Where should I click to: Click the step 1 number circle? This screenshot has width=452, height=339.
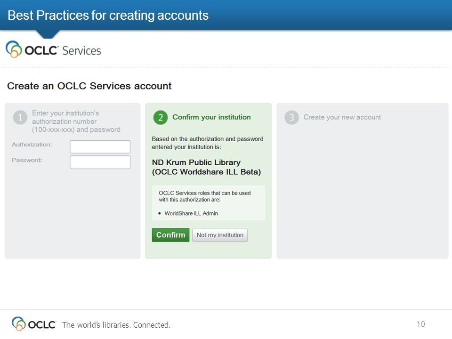20,118
